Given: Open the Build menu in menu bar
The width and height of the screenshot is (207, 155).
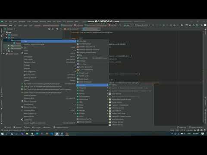Looking at the screenshot, I should pos(49,22).
